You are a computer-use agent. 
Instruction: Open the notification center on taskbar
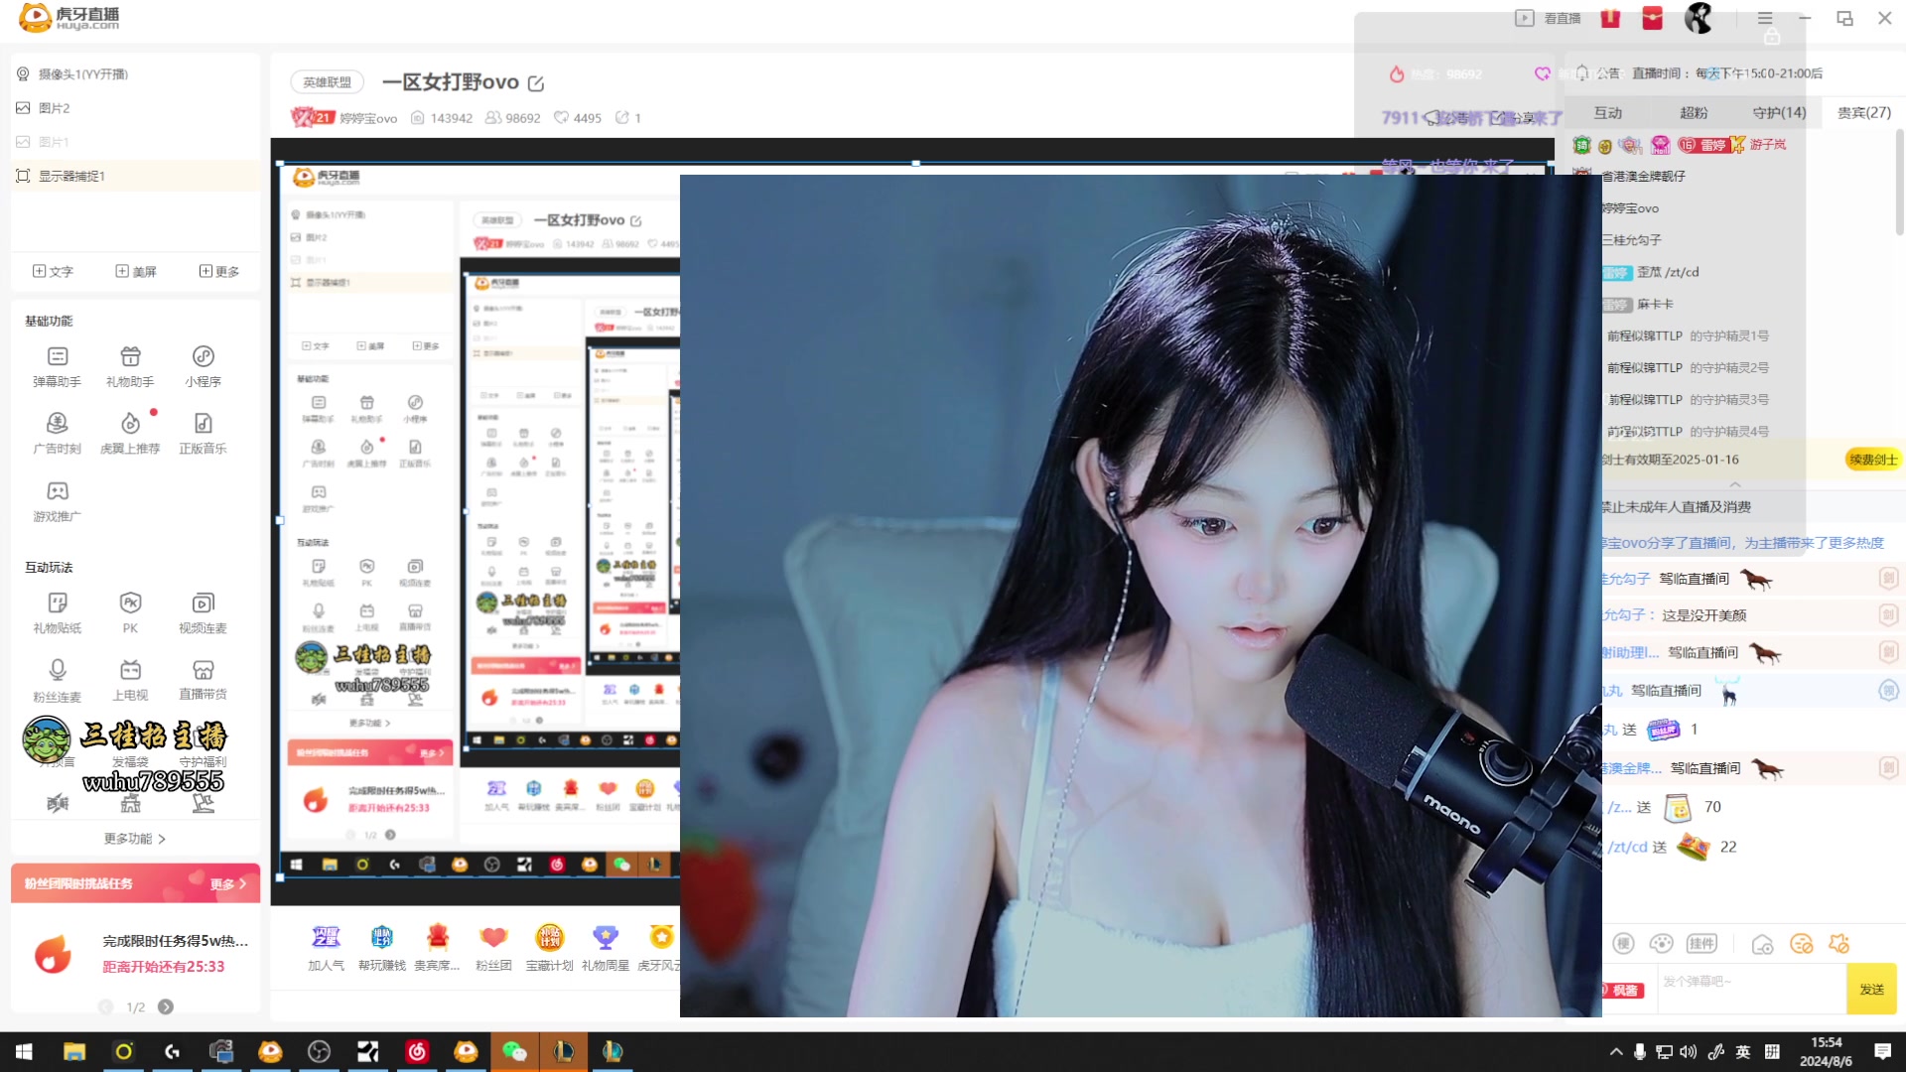click(x=1882, y=1052)
